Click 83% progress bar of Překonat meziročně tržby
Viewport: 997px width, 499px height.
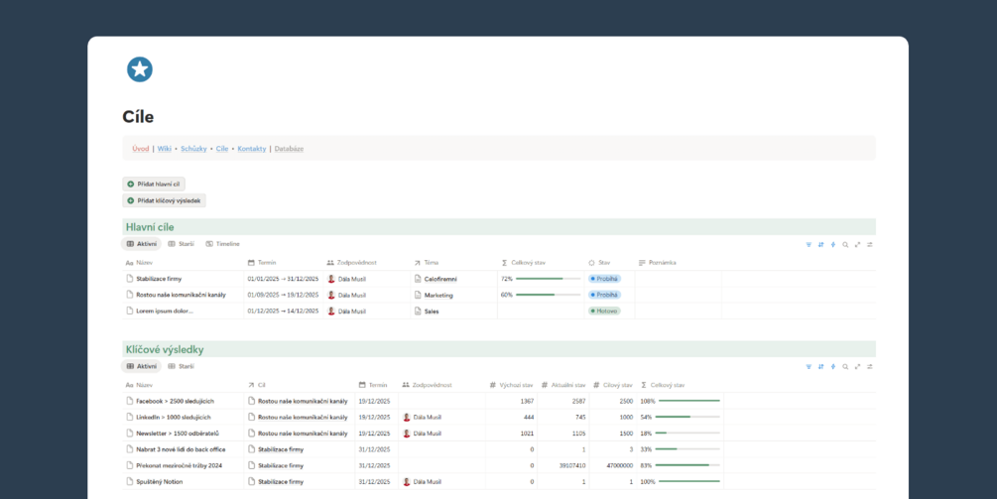(687, 465)
